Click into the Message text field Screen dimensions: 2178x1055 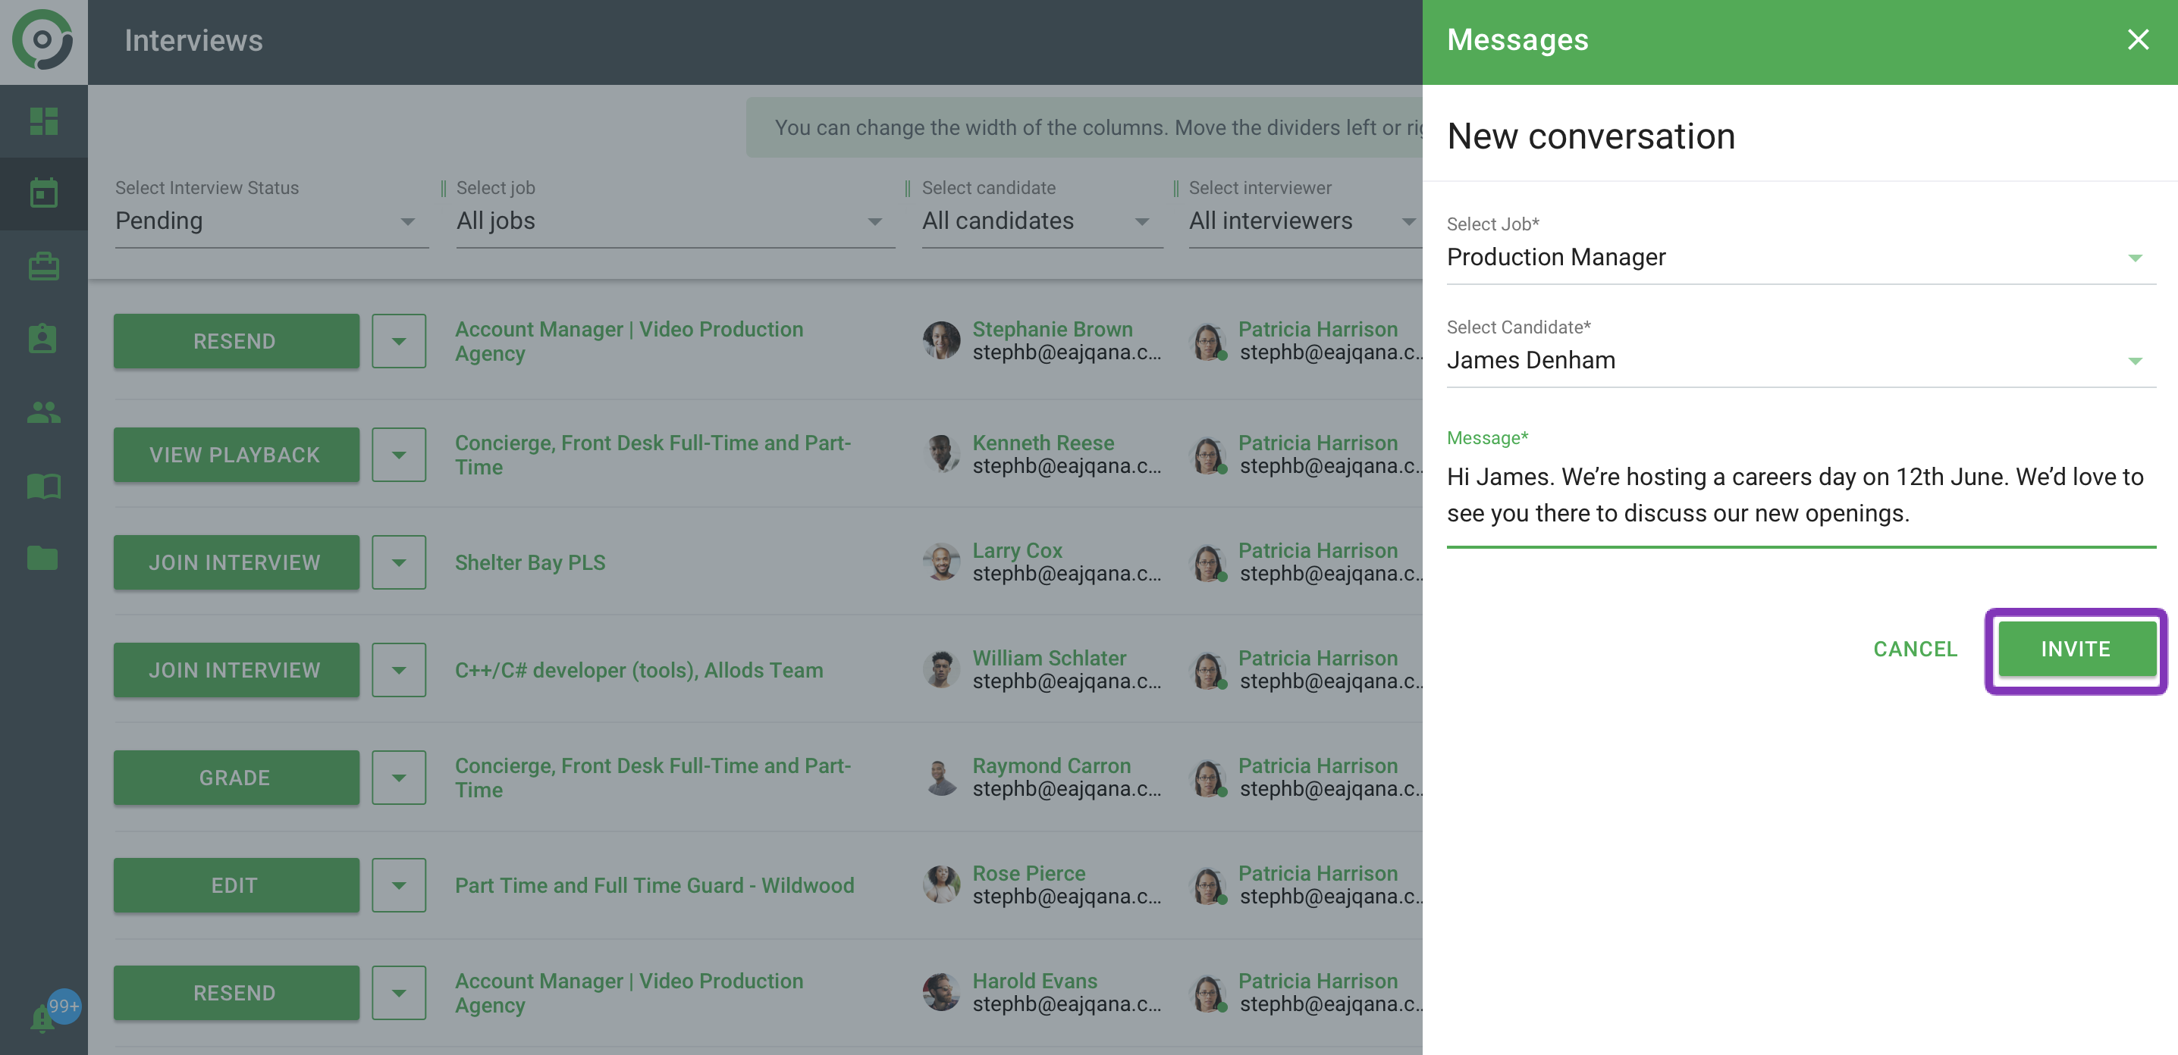tap(1800, 495)
